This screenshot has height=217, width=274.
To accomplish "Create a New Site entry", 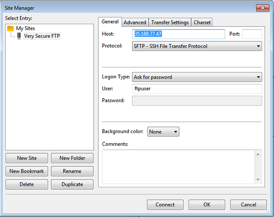I will pyautogui.click(x=27, y=158).
